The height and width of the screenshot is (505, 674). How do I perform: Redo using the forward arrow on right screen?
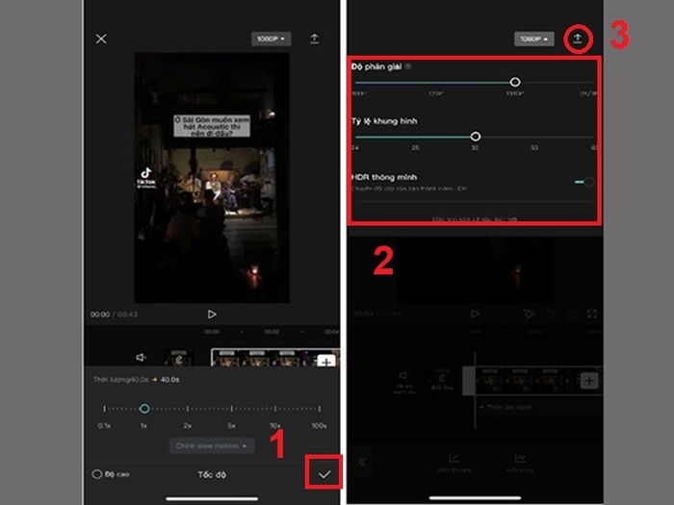click(571, 315)
